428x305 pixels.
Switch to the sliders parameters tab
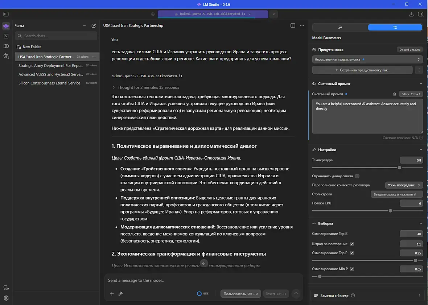coord(395,27)
